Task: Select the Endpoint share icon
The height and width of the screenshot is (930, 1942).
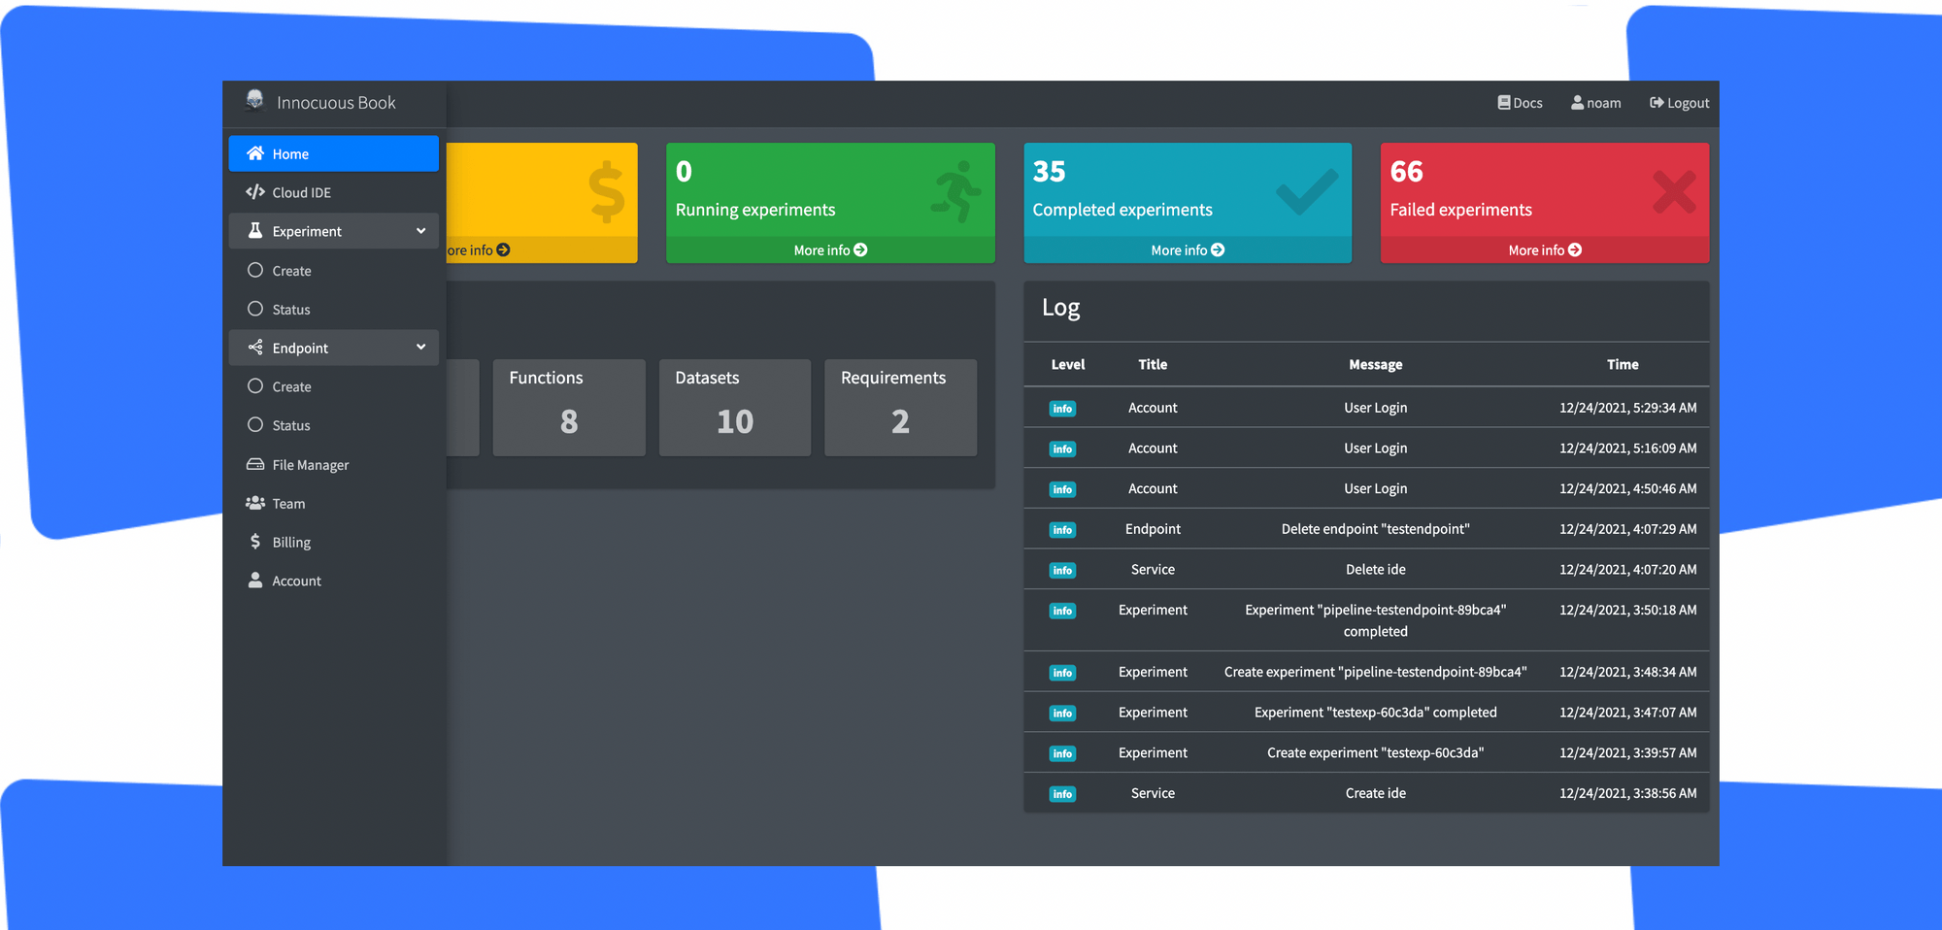Action: click(255, 348)
